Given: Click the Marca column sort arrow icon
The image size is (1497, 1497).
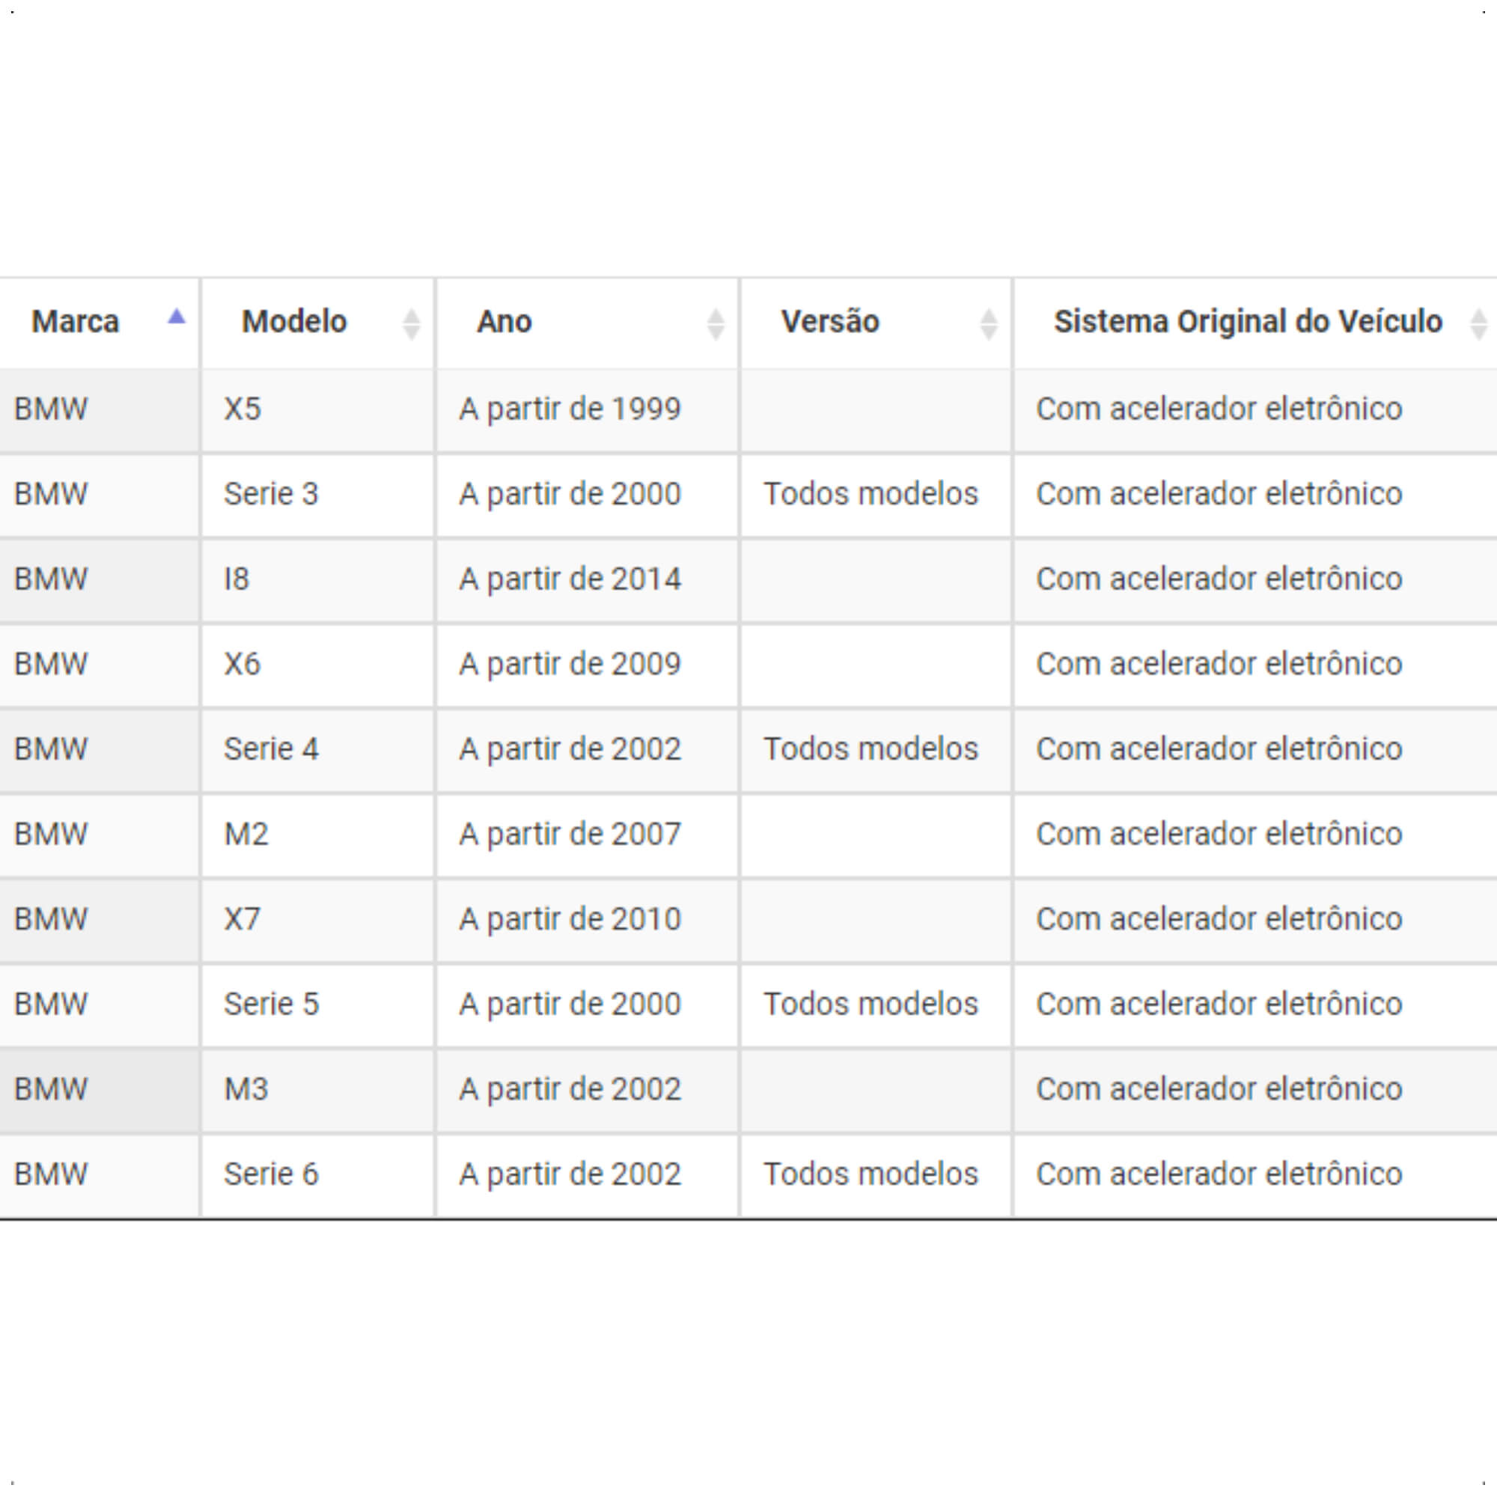Looking at the screenshot, I should click(177, 317).
